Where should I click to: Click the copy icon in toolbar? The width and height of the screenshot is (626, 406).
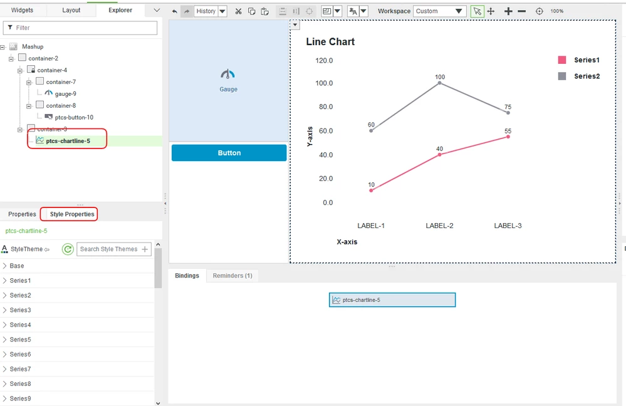coord(251,11)
